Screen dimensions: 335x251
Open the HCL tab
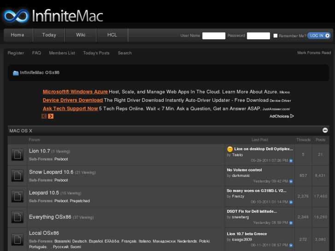pyautogui.click(x=112, y=35)
